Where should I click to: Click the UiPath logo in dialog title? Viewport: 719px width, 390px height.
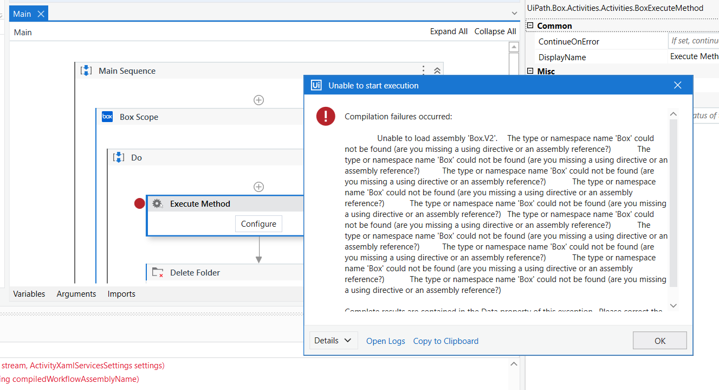coord(316,85)
